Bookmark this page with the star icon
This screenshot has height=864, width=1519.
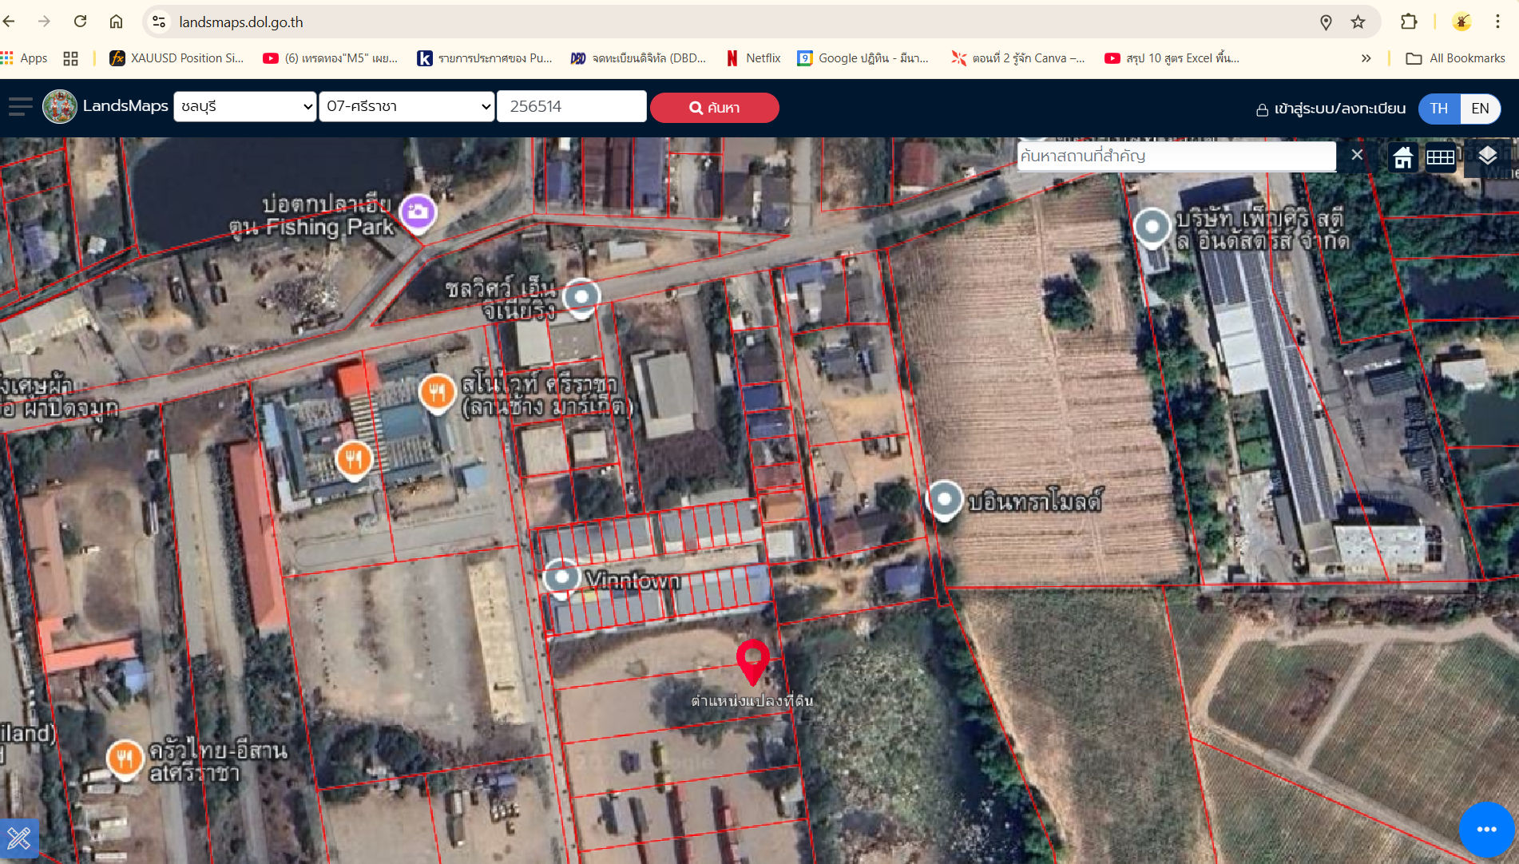[x=1358, y=22]
